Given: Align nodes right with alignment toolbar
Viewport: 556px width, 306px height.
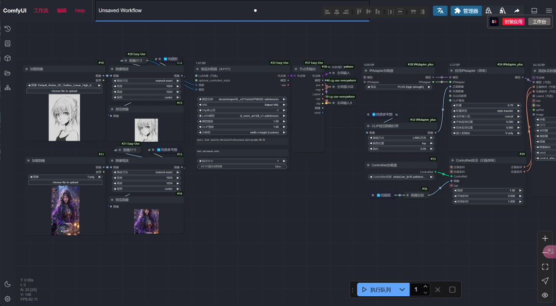Looking at the screenshot, I should click(x=346, y=12).
